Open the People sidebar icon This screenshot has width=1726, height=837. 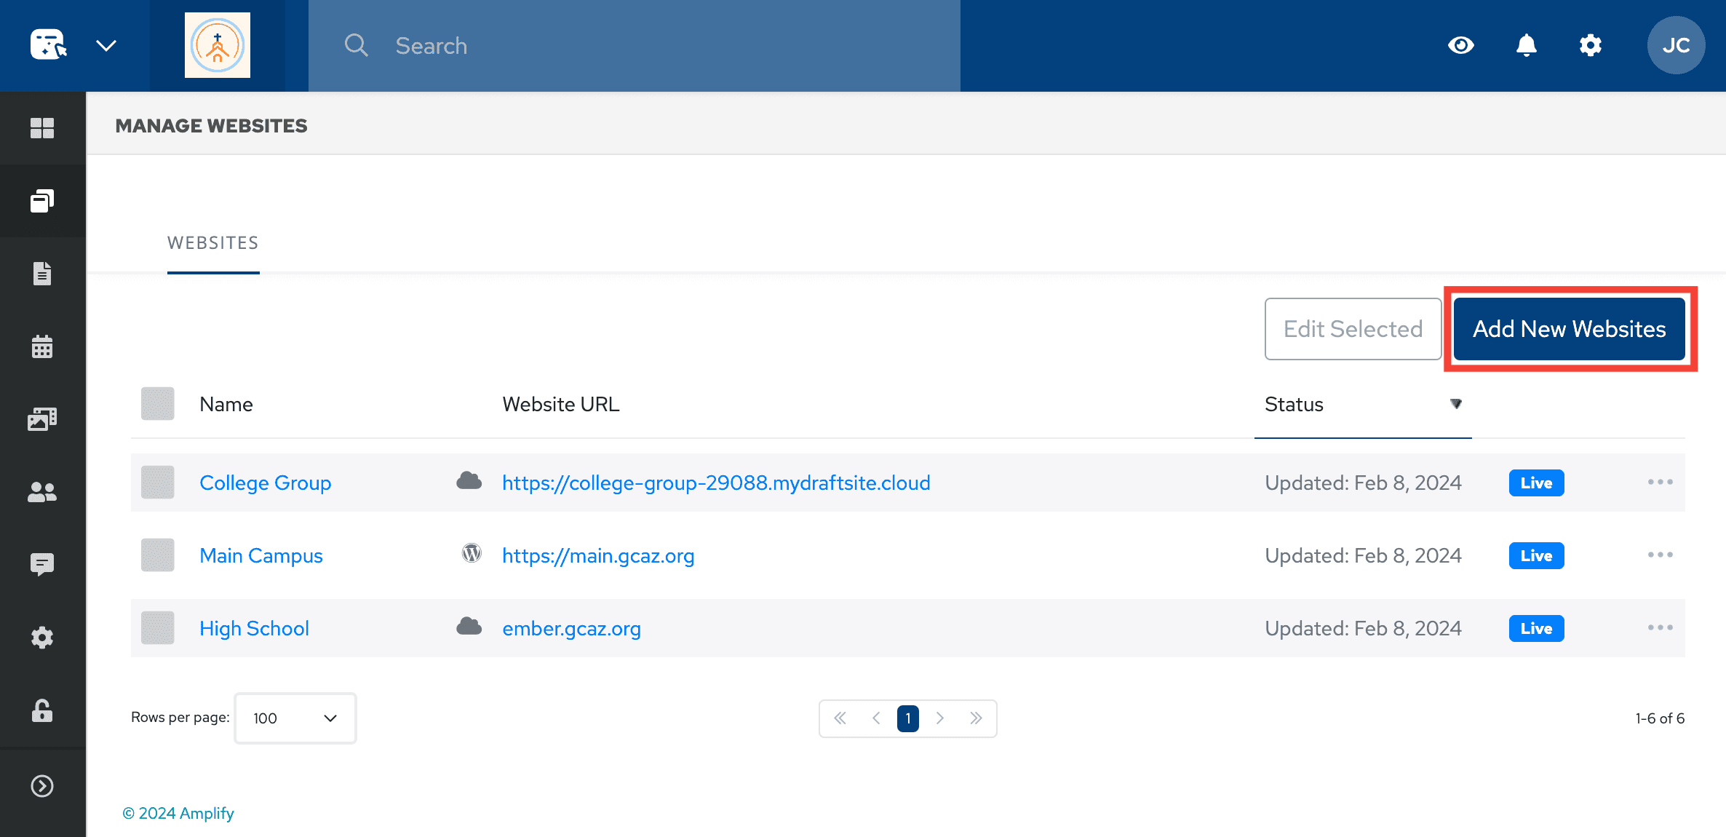coord(43,491)
